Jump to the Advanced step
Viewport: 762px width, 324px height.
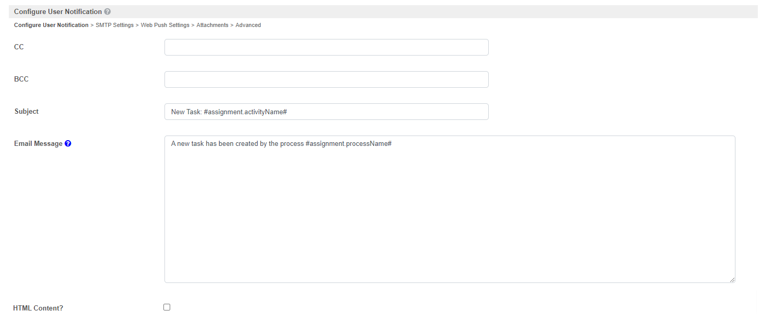(x=248, y=25)
